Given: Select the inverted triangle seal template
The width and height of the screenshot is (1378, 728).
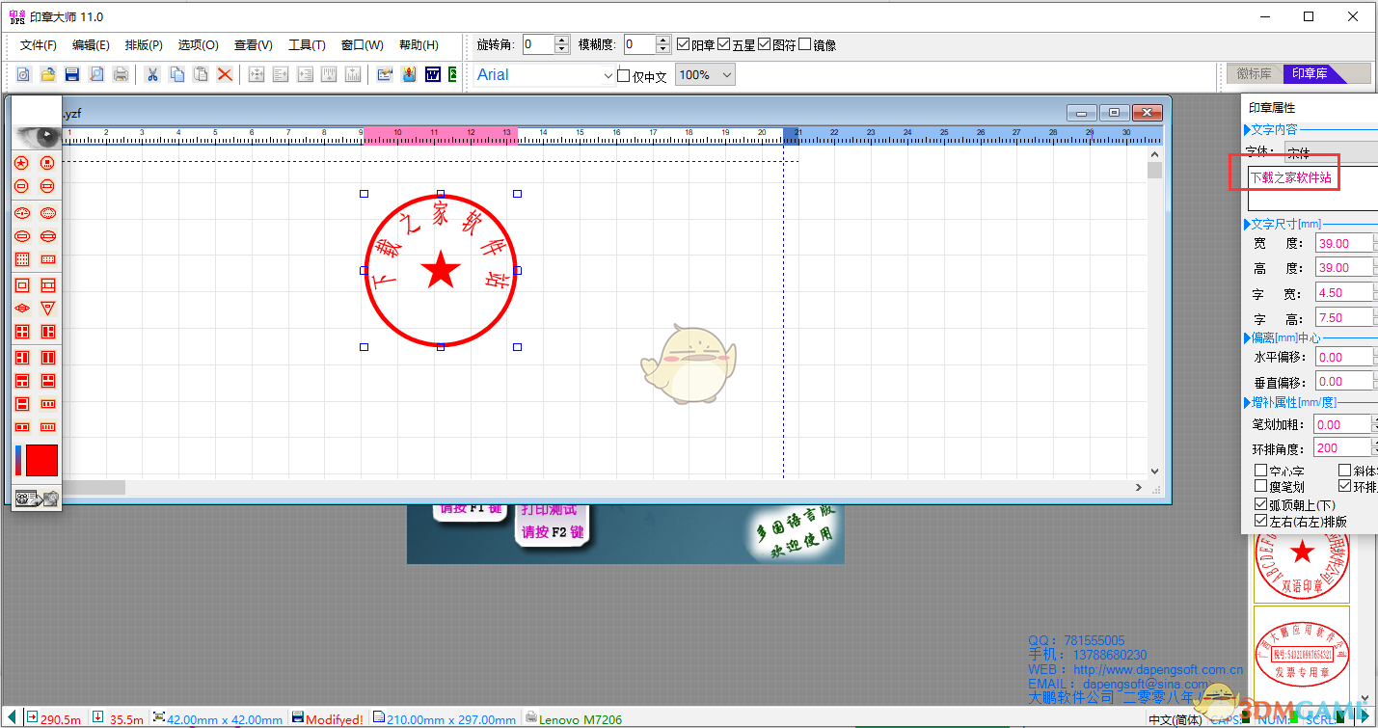Looking at the screenshot, I should [47, 309].
